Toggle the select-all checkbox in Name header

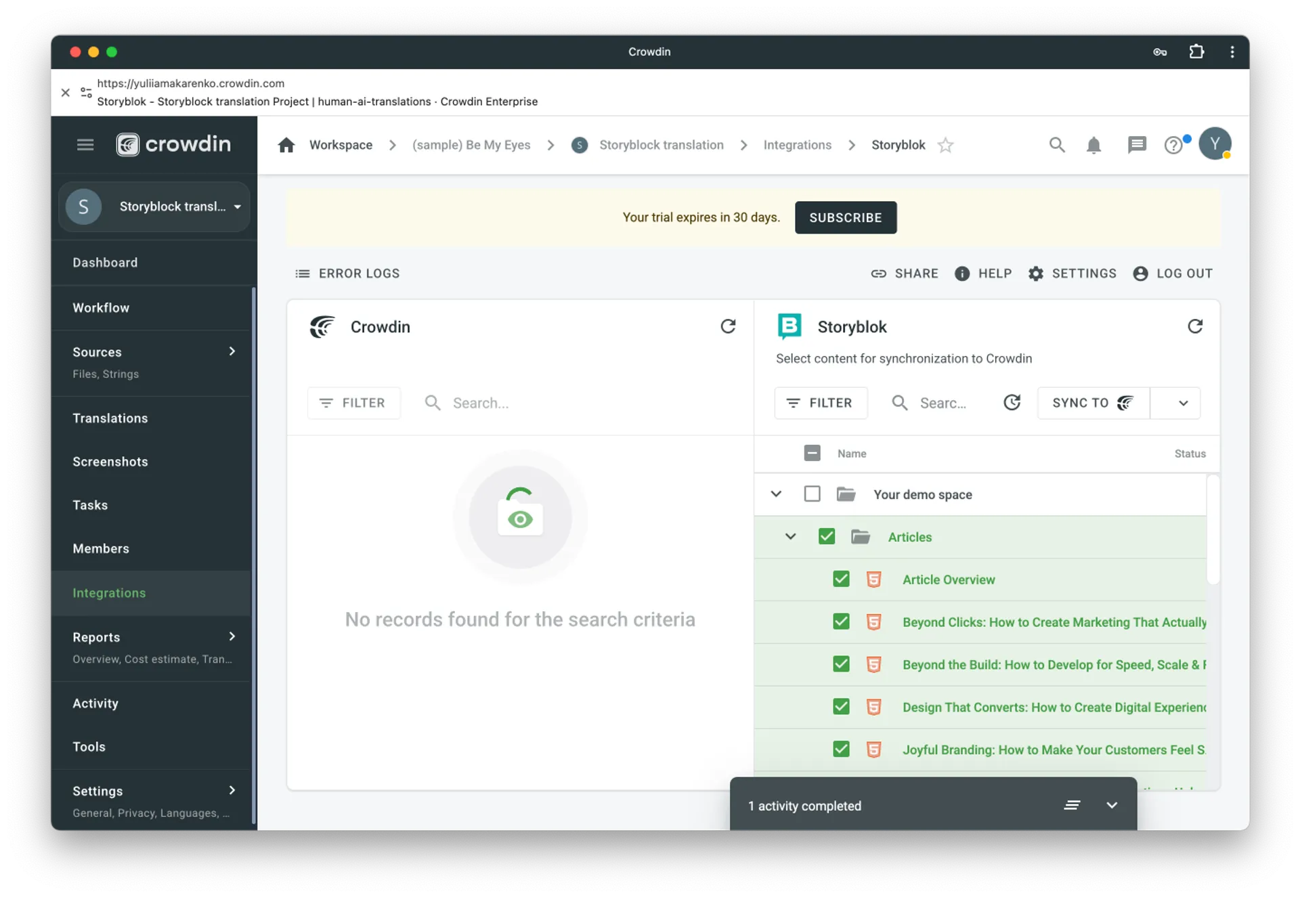[x=812, y=453]
